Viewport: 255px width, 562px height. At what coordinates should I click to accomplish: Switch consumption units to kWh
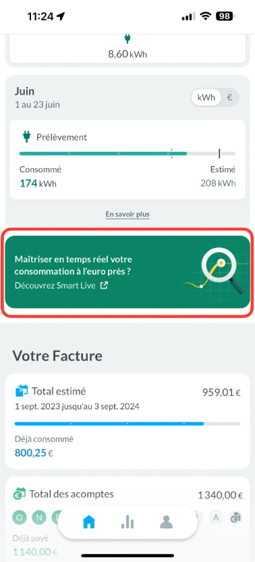tap(206, 97)
